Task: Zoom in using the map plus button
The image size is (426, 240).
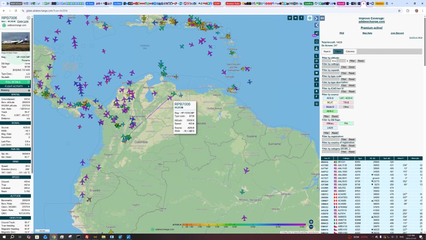Action: tap(311, 222)
